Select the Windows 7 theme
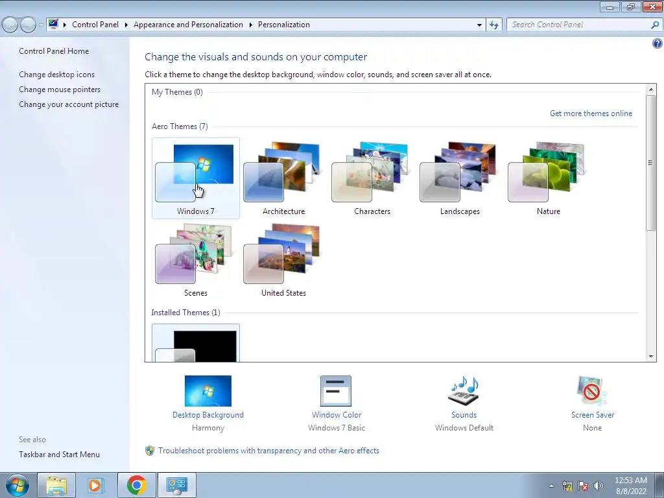The width and height of the screenshot is (664, 498). coord(196,178)
